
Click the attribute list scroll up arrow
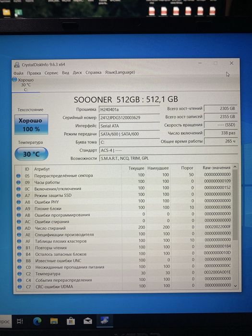point(235,167)
